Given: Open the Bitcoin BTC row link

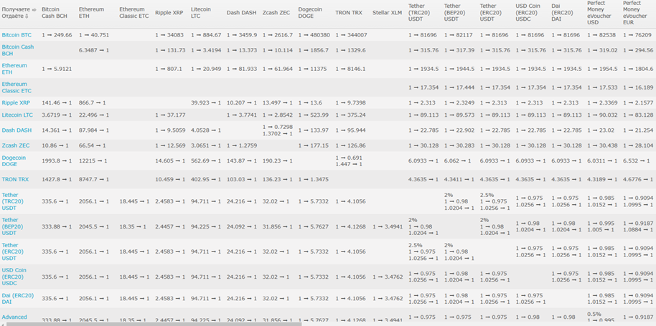Looking at the screenshot, I should point(17,35).
